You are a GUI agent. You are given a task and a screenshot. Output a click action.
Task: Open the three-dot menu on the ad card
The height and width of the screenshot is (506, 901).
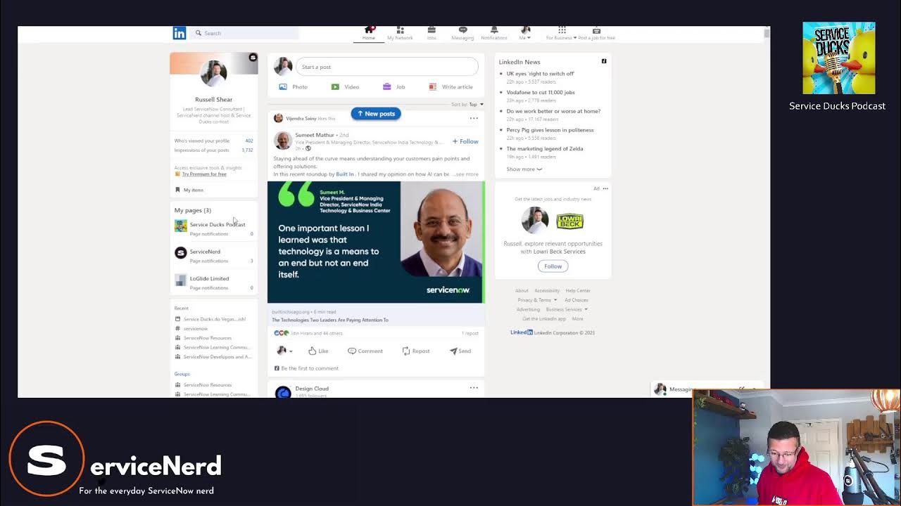pyautogui.click(x=605, y=188)
